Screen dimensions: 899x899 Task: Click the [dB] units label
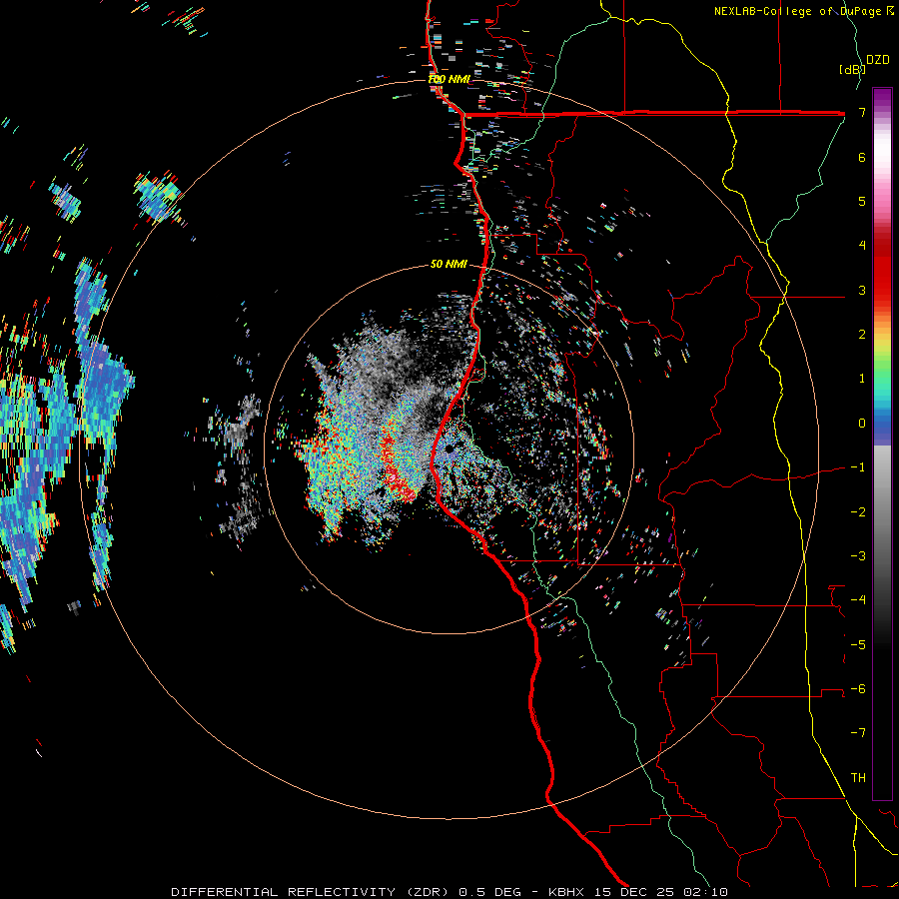click(x=852, y=69)
